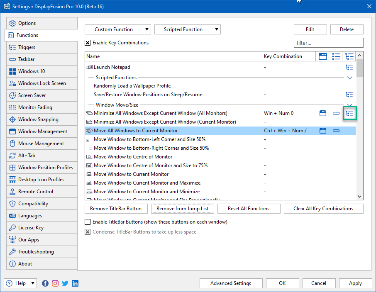Click the Apply button
Image resolution: width=376 pixels, height=292 pixels.
click(x=355, y=283)
